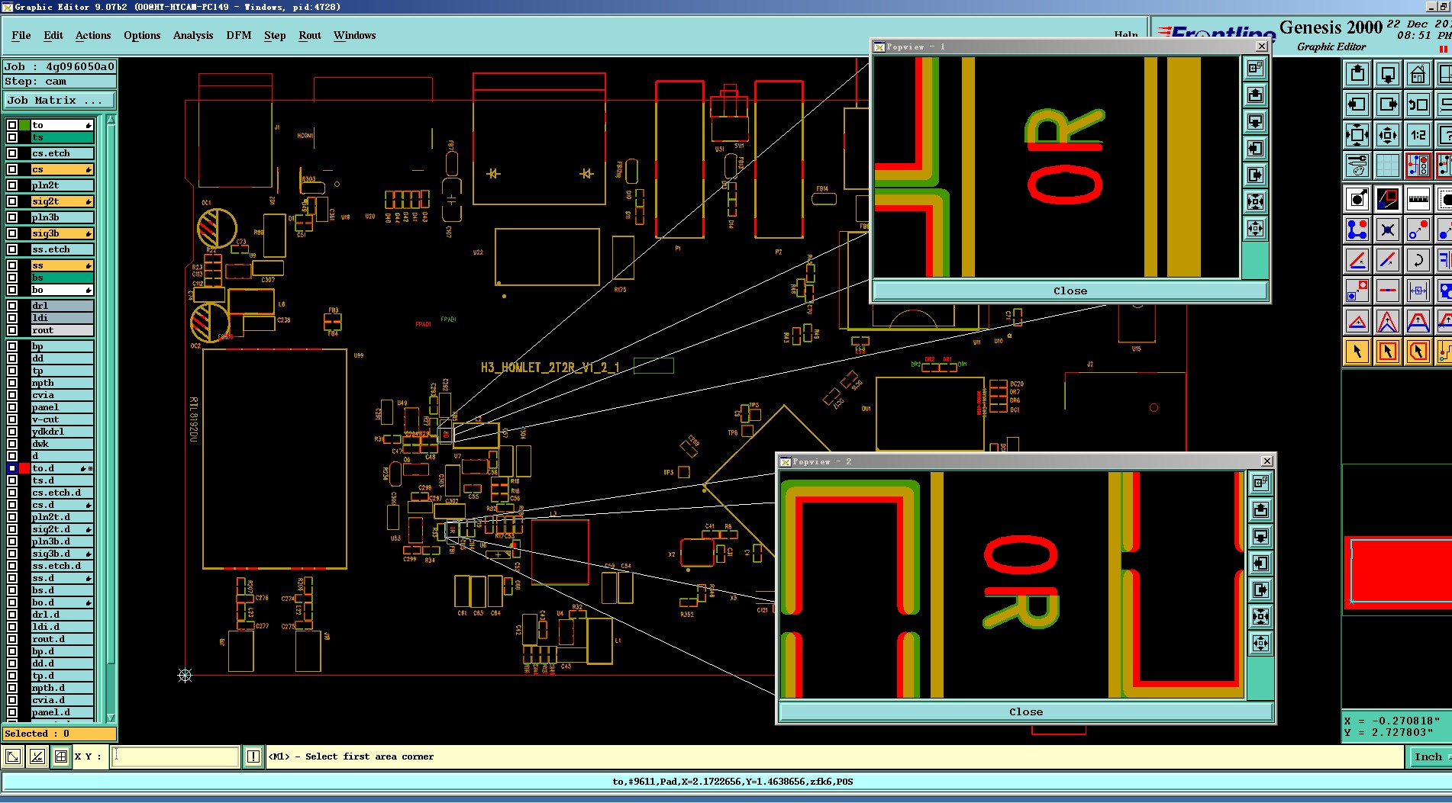1452x803 pixels.
Task: Open the Job Matrix ... button
Action: coord(60,100)
